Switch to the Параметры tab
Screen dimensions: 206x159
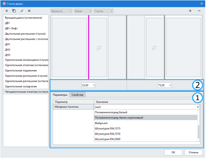60,95
